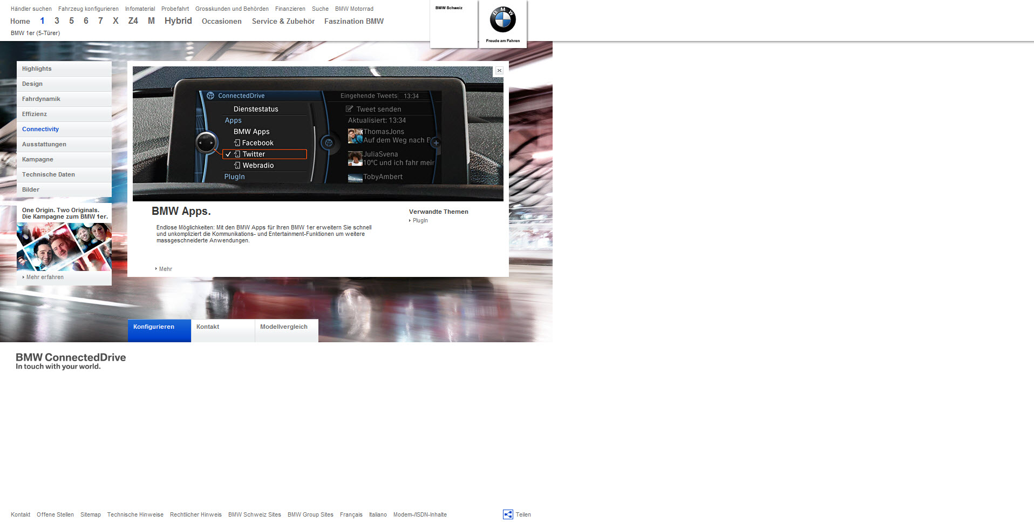Click BMW 1er (5-Türer) breadcrumb
This screenshot has width=1034, height=522.
coord(35,33)
